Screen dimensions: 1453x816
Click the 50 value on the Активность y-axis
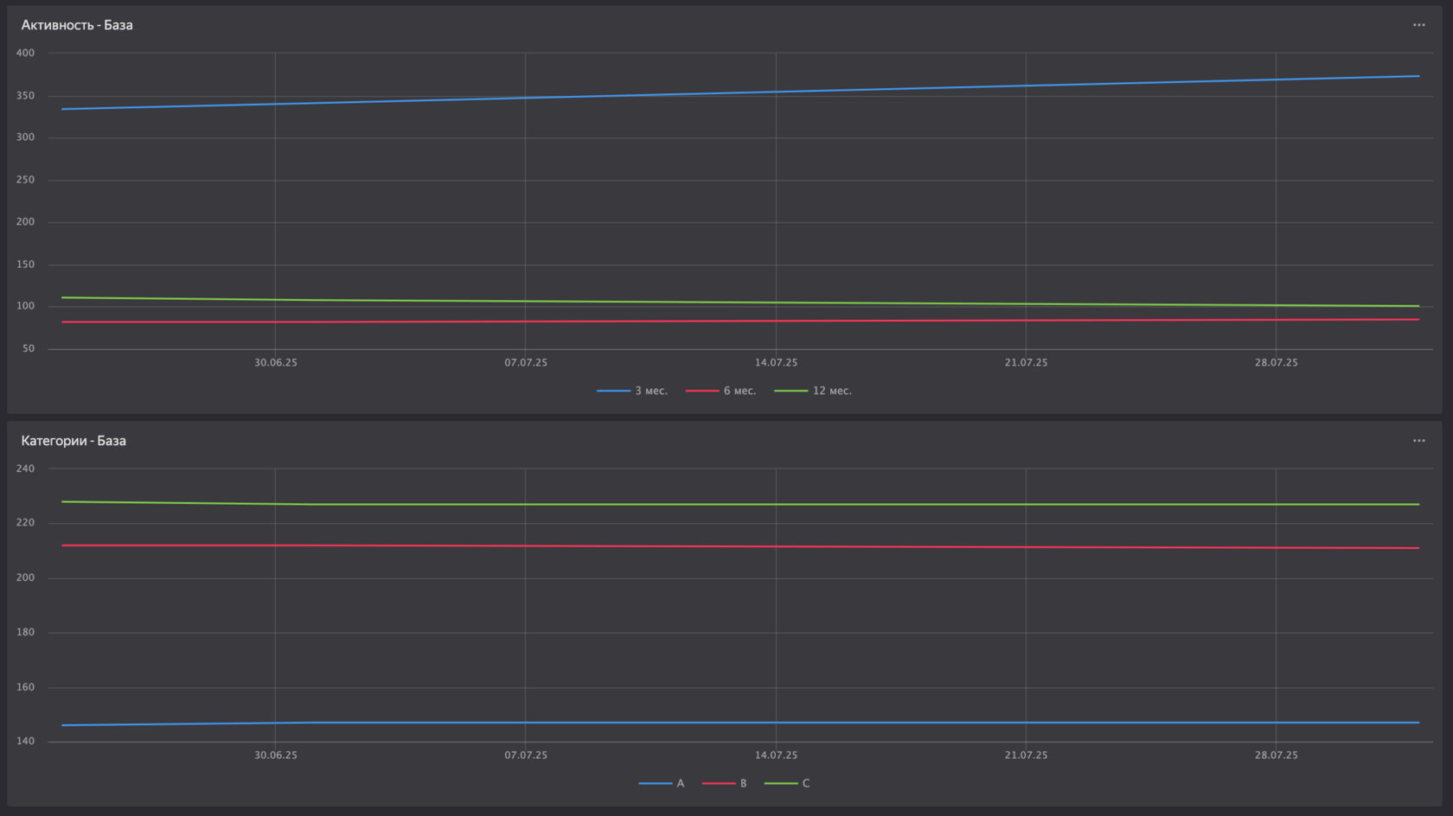[x=29, y=348]
